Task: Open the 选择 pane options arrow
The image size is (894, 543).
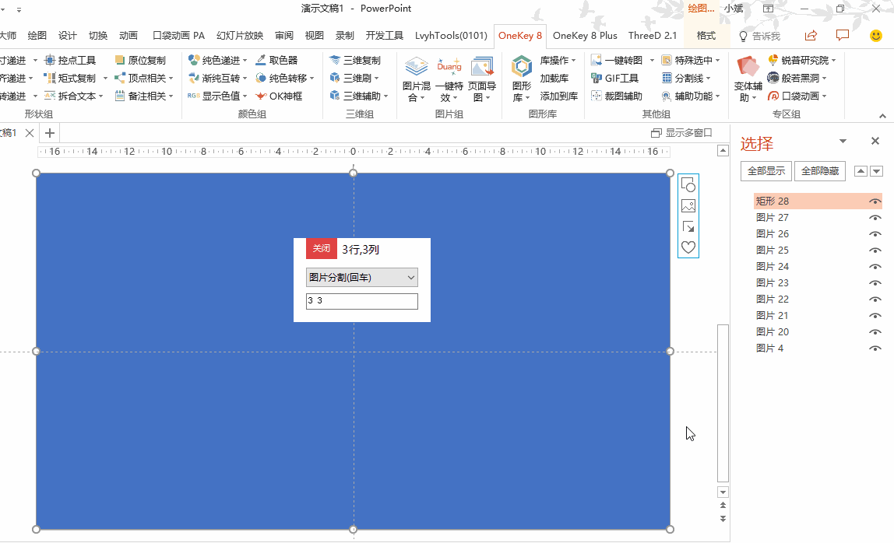Action: 843,142
